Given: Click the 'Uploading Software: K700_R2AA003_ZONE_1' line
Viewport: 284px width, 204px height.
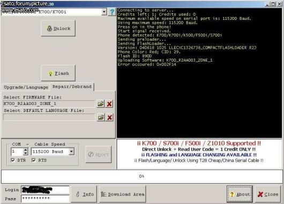Looking at the screenshot, I should 165,61.
